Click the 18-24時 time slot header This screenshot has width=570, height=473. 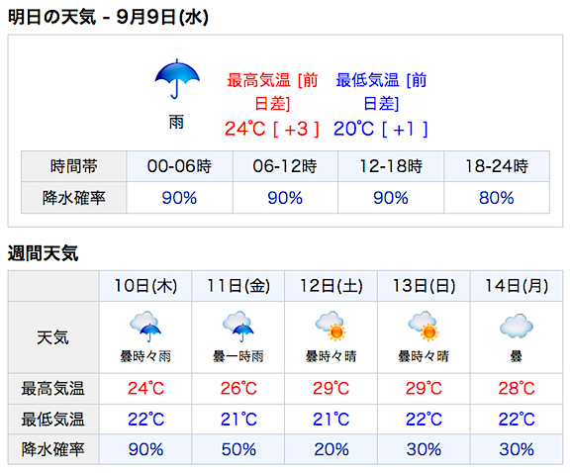pos(497,166)
